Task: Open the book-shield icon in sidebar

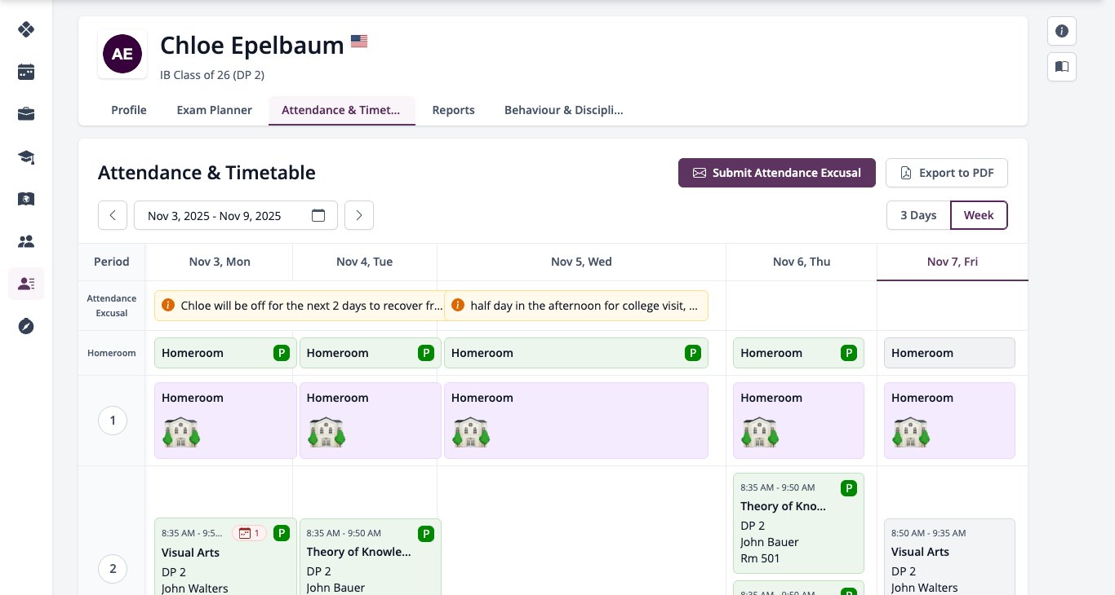Action: coord(26,199)
